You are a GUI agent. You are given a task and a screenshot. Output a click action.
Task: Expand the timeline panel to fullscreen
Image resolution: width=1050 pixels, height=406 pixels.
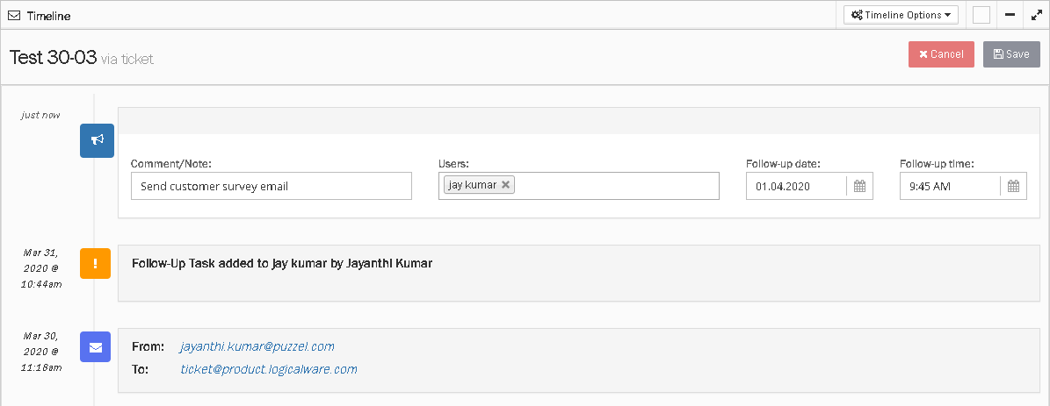click(1036, 15)
